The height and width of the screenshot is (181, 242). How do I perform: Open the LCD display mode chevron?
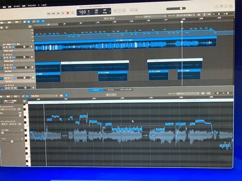pos(110,12)
